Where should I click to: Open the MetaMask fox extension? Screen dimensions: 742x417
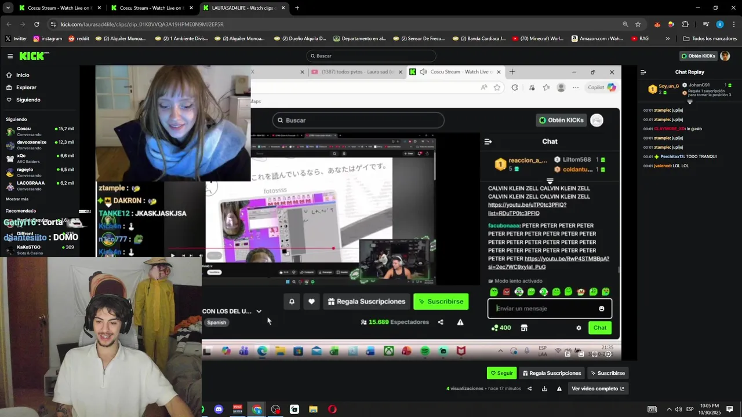[x=657, y=24]
